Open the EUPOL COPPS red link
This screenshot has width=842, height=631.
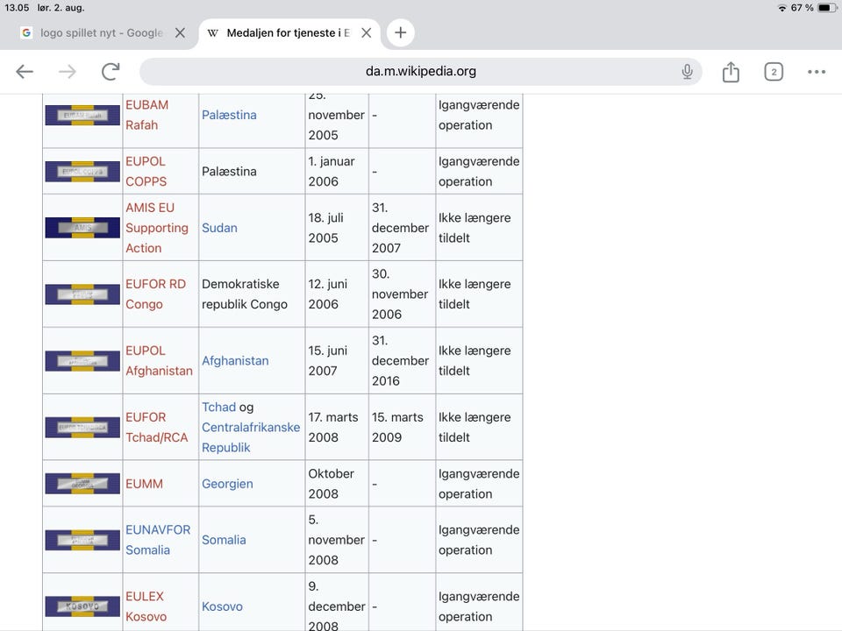(x=146, y=171)
